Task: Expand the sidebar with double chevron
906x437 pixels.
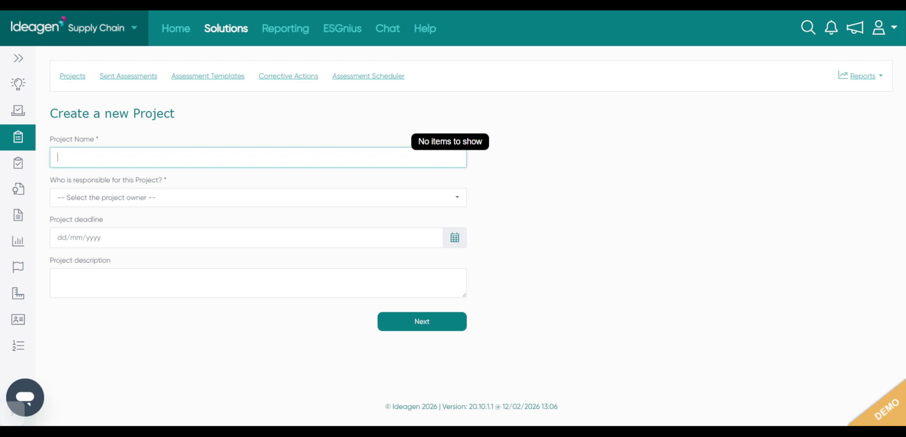Action: pyautogui.click(x=18, y=59)
